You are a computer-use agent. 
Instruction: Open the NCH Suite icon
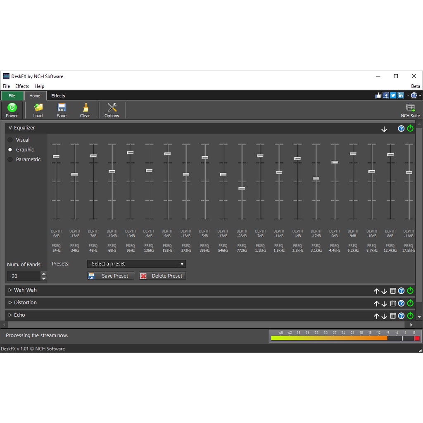410,110
